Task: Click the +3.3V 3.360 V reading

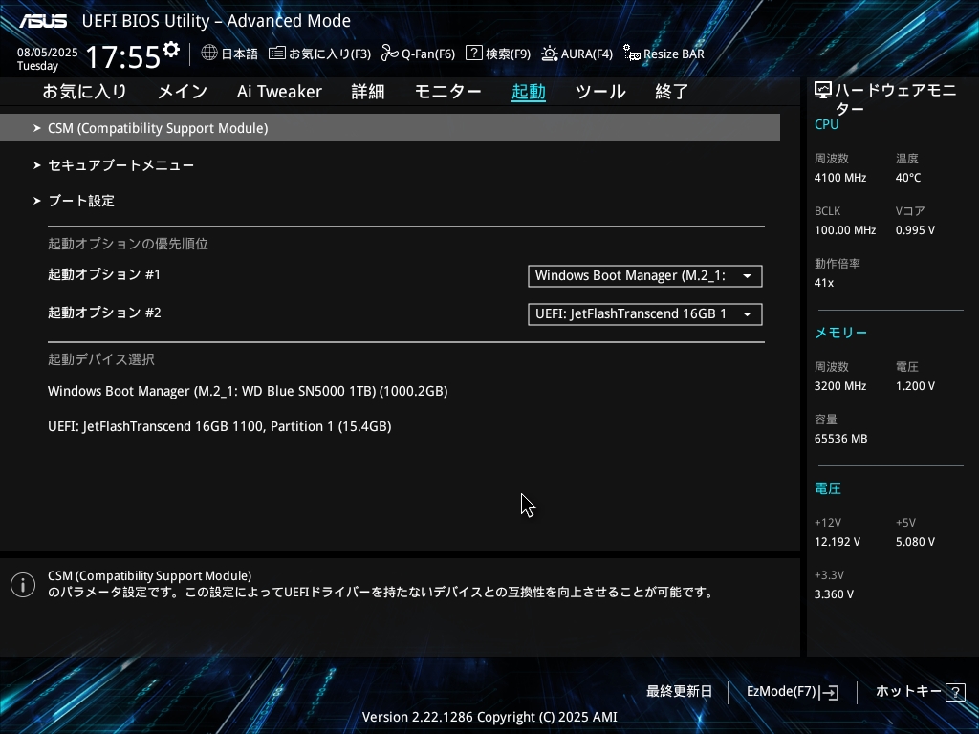Action: [834, 594]
